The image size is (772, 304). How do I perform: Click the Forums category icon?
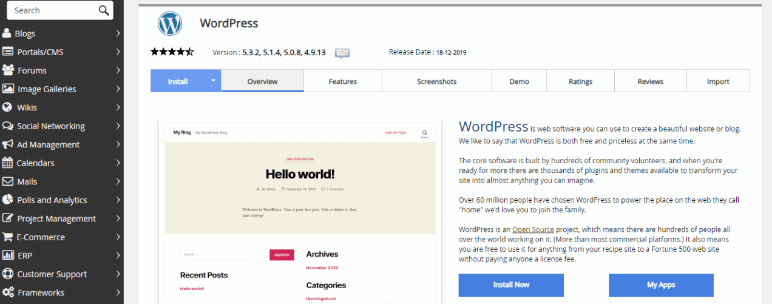pyautogui.click(x=8, y=70)
